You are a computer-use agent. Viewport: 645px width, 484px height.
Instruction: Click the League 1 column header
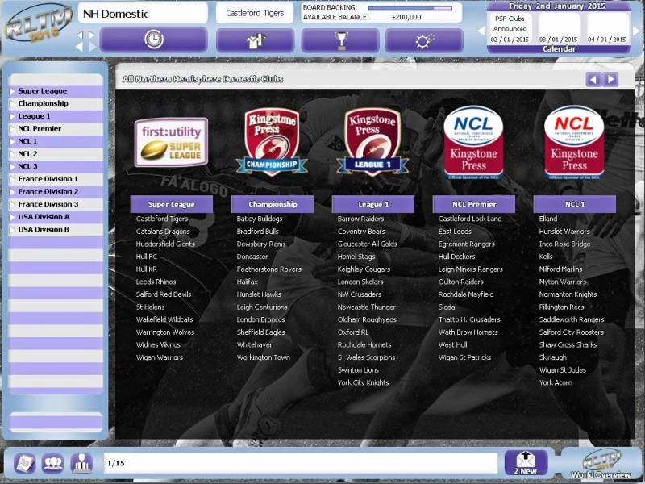(373, 204)
